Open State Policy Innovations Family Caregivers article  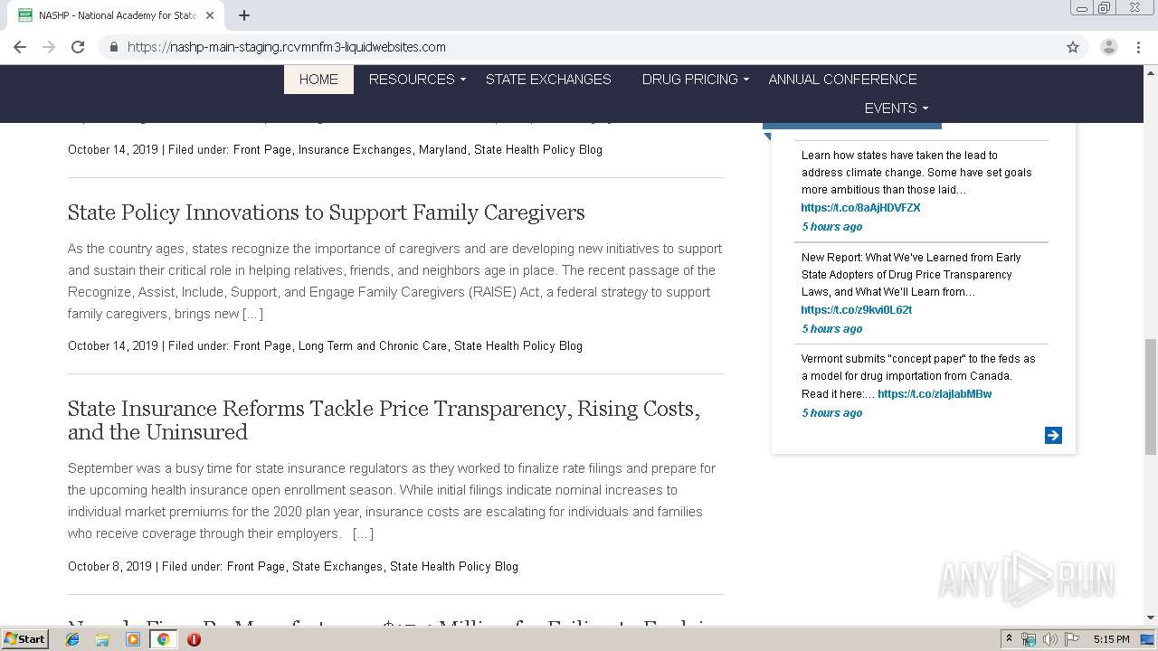[326, 212]
